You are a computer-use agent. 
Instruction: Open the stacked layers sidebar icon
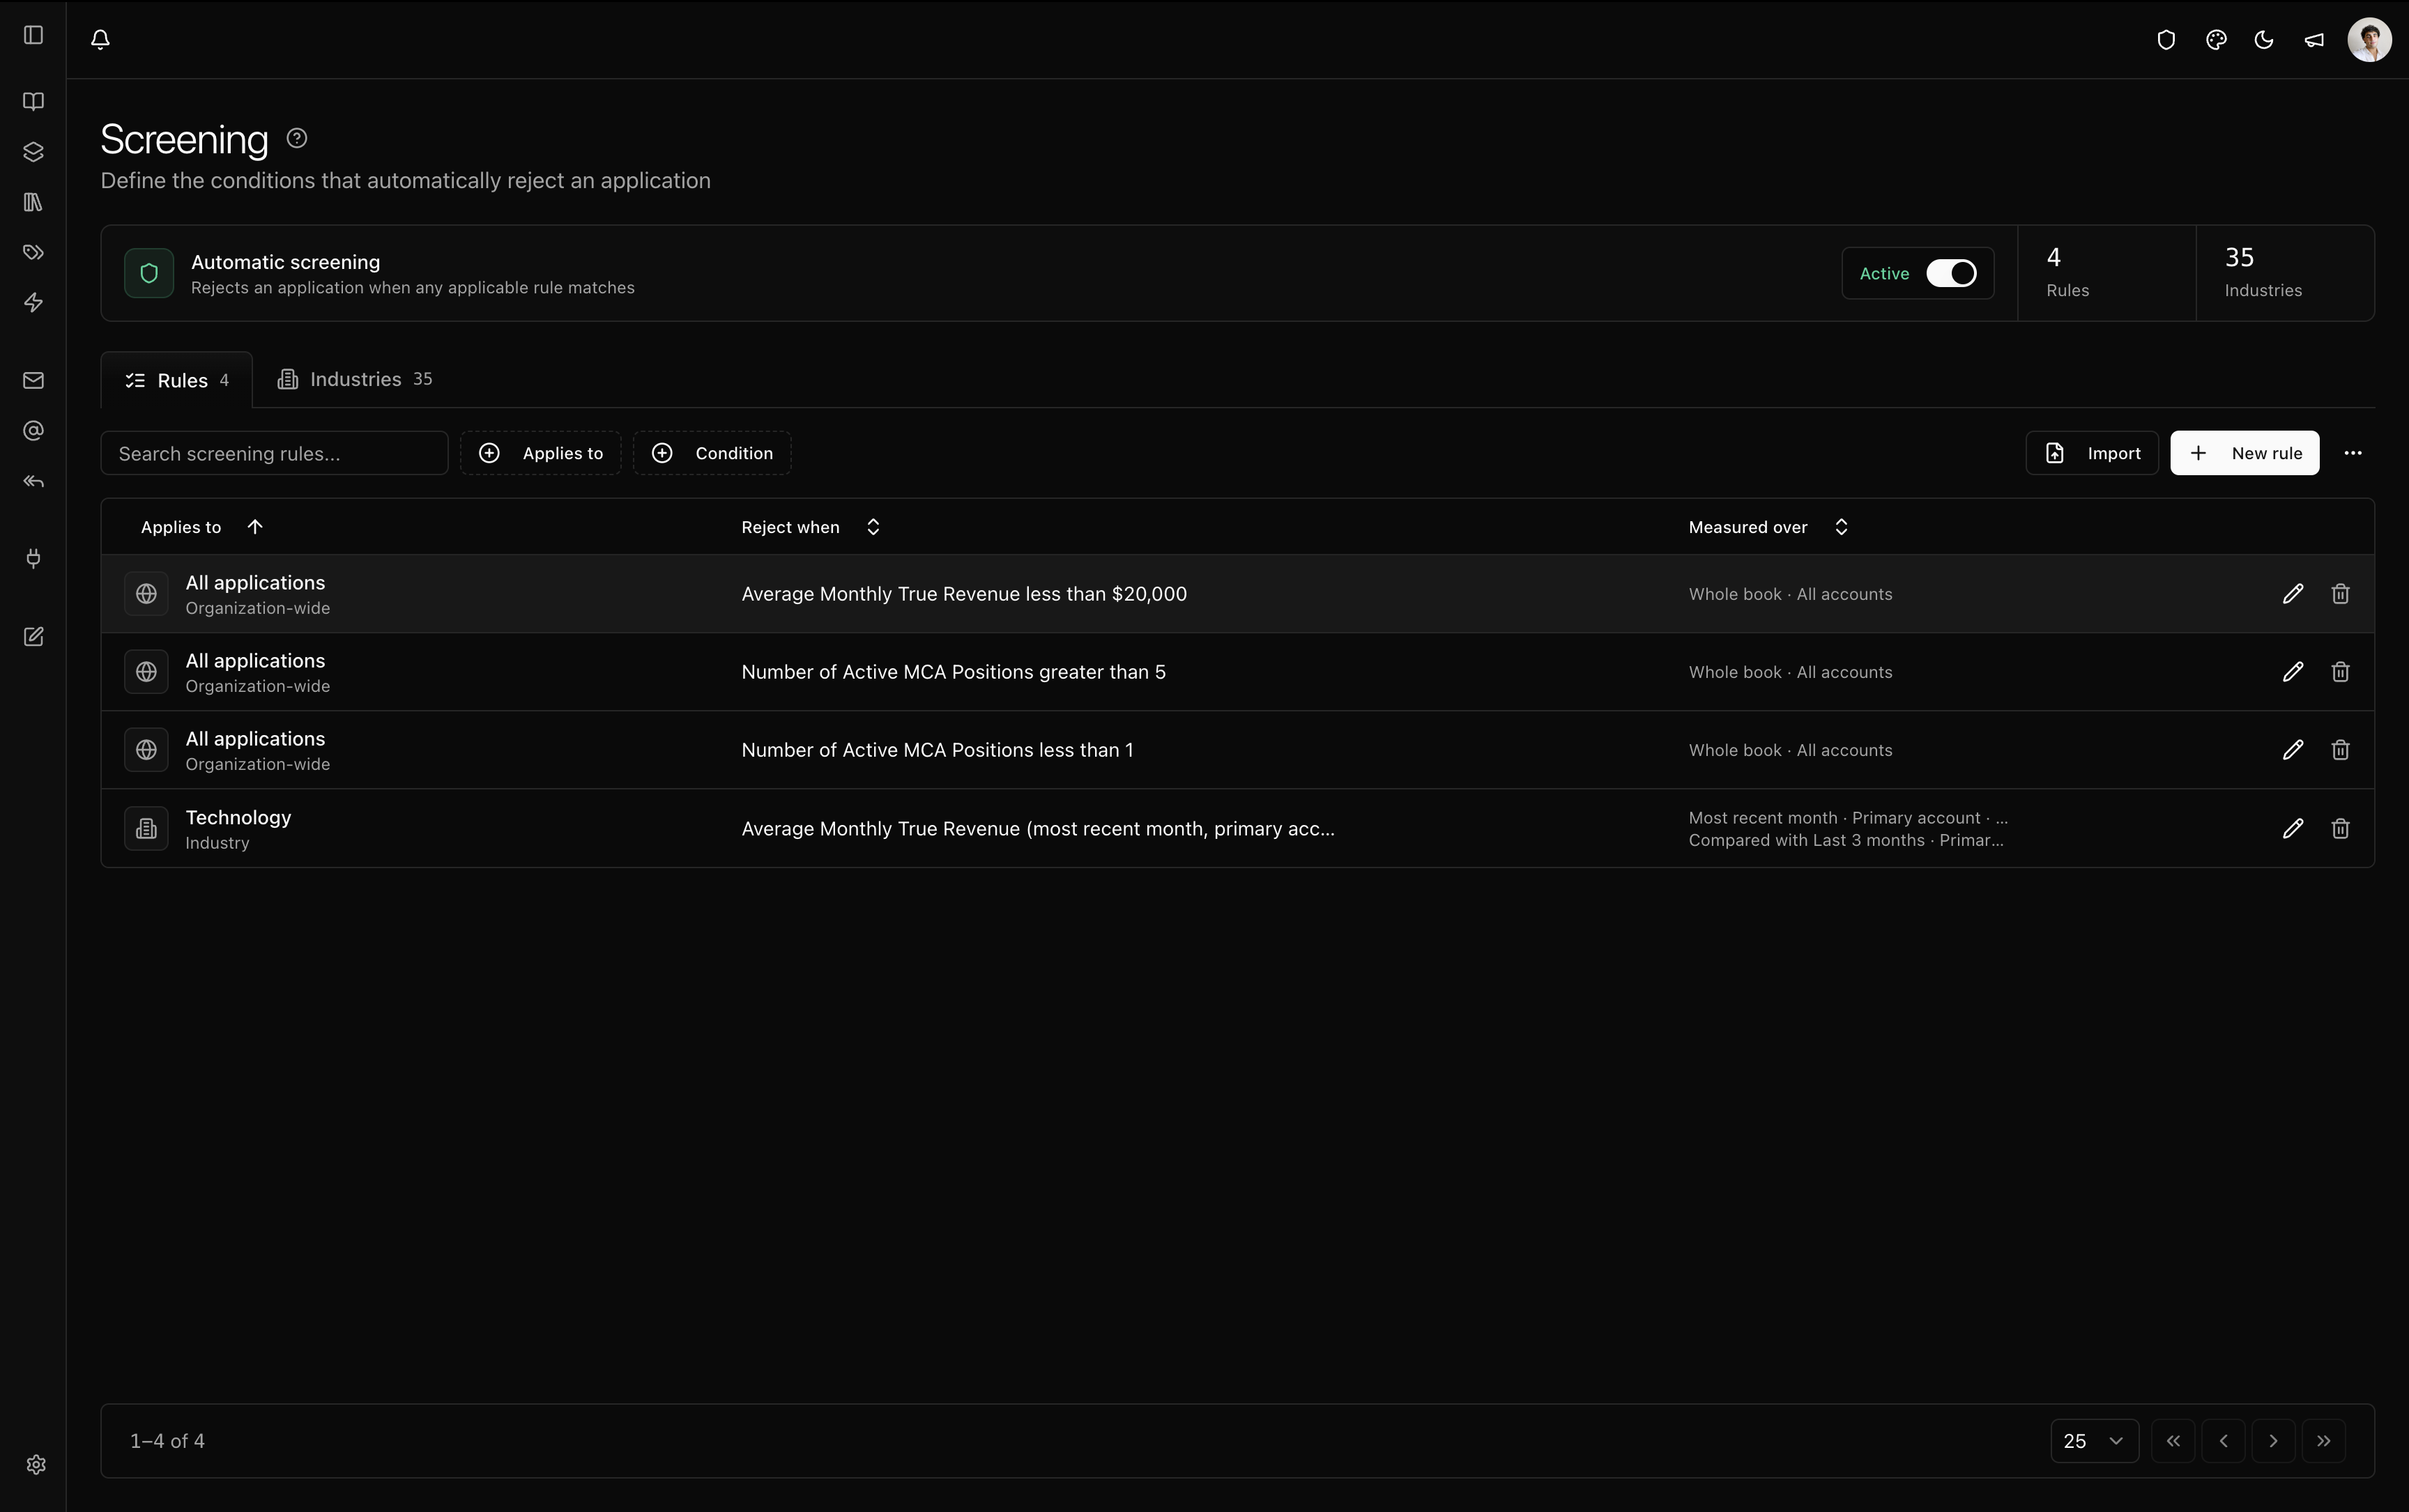[33, 152]
